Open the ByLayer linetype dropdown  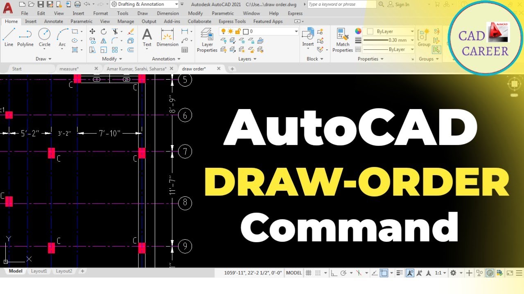[x=389, y=49]
